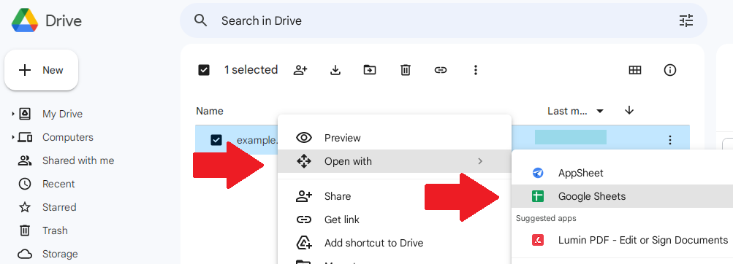Open Computers in the sidebar
The height and width of the screenshot is (264, 733).
[x=68, y=137]
